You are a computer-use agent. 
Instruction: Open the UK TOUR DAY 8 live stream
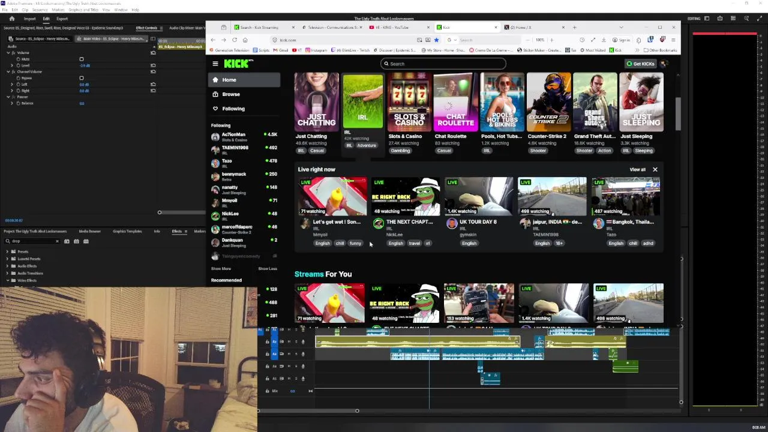pyautogui.click(x=479, y=196)
